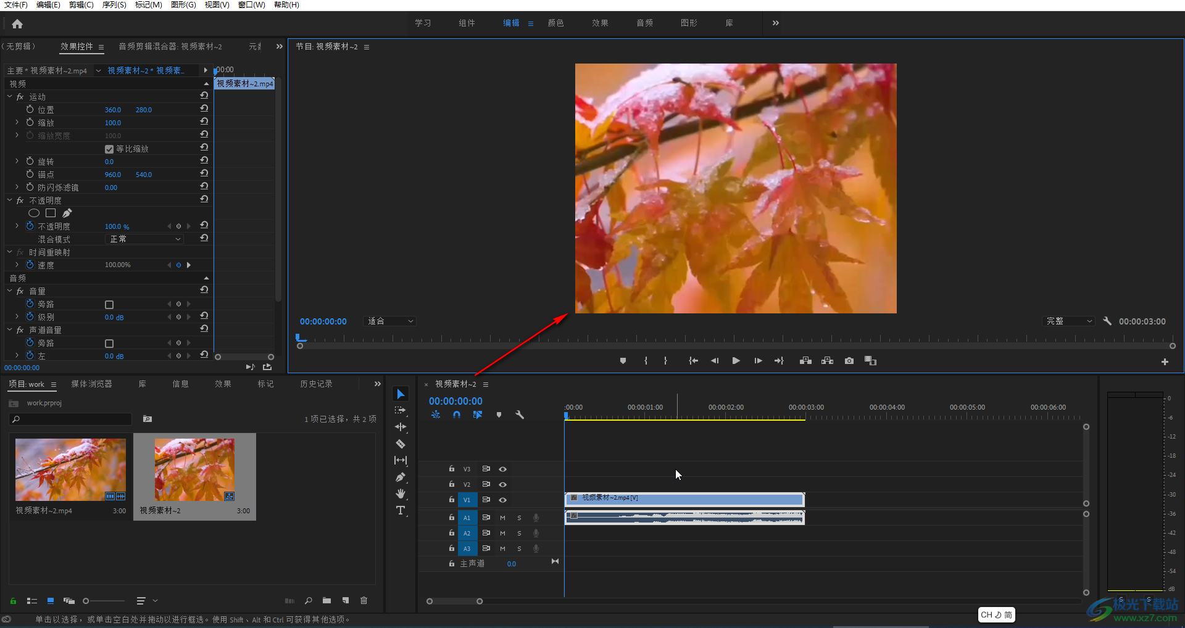This screenshot has width=1185, height=628.
Task: Click the project search field
Action: [71, 419]
